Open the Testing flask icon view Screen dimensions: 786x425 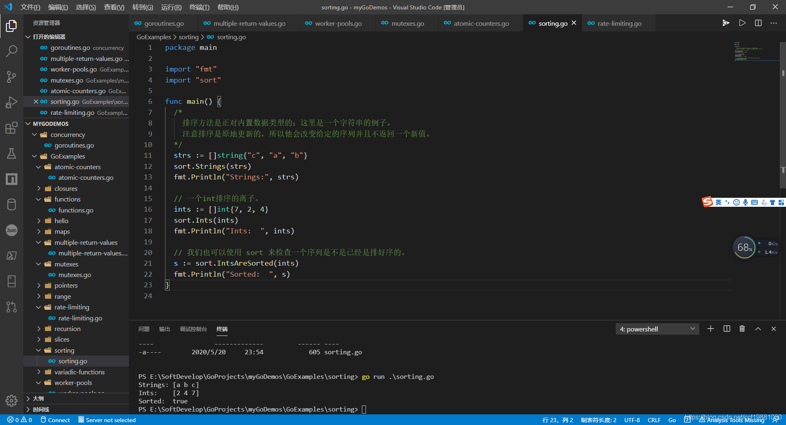click(x=11, y=153)
